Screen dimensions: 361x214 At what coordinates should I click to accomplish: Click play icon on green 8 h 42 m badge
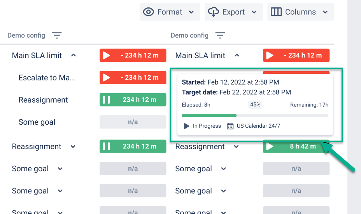click(270, 146)
